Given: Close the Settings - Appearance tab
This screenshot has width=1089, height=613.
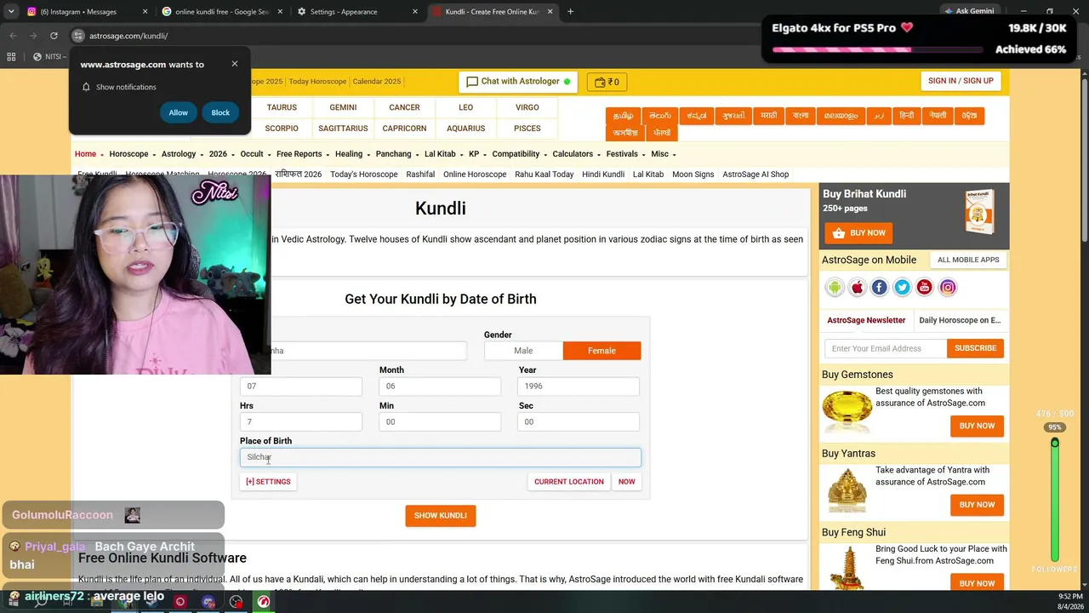Looking at the screenshot, I should [x=415, y=12].
